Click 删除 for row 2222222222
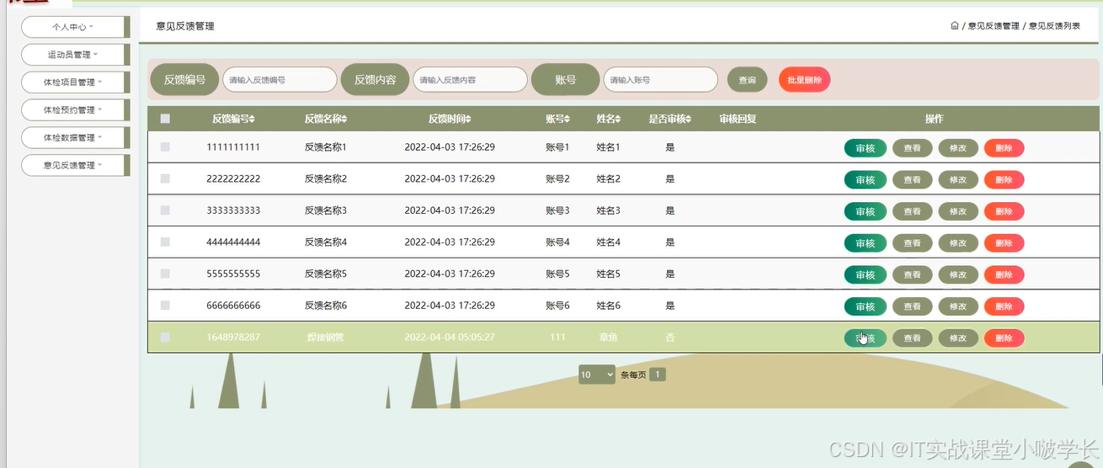The width and height of the screenshot is (1103, 468). [x=1004, y=179]
